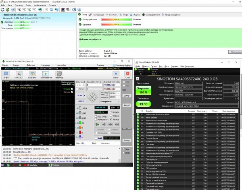Screen dimensions: 242x190
Task: Open the S.M.A.R.T. section in Victoria toolbar
Action: [18, 76]
